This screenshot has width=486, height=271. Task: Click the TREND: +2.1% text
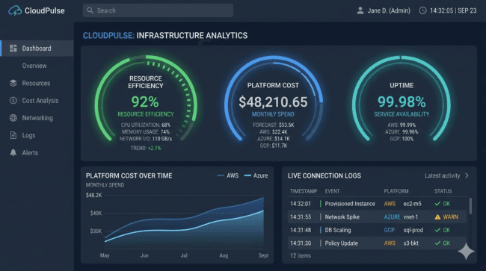pyautogui.click(x=145, y=148)
